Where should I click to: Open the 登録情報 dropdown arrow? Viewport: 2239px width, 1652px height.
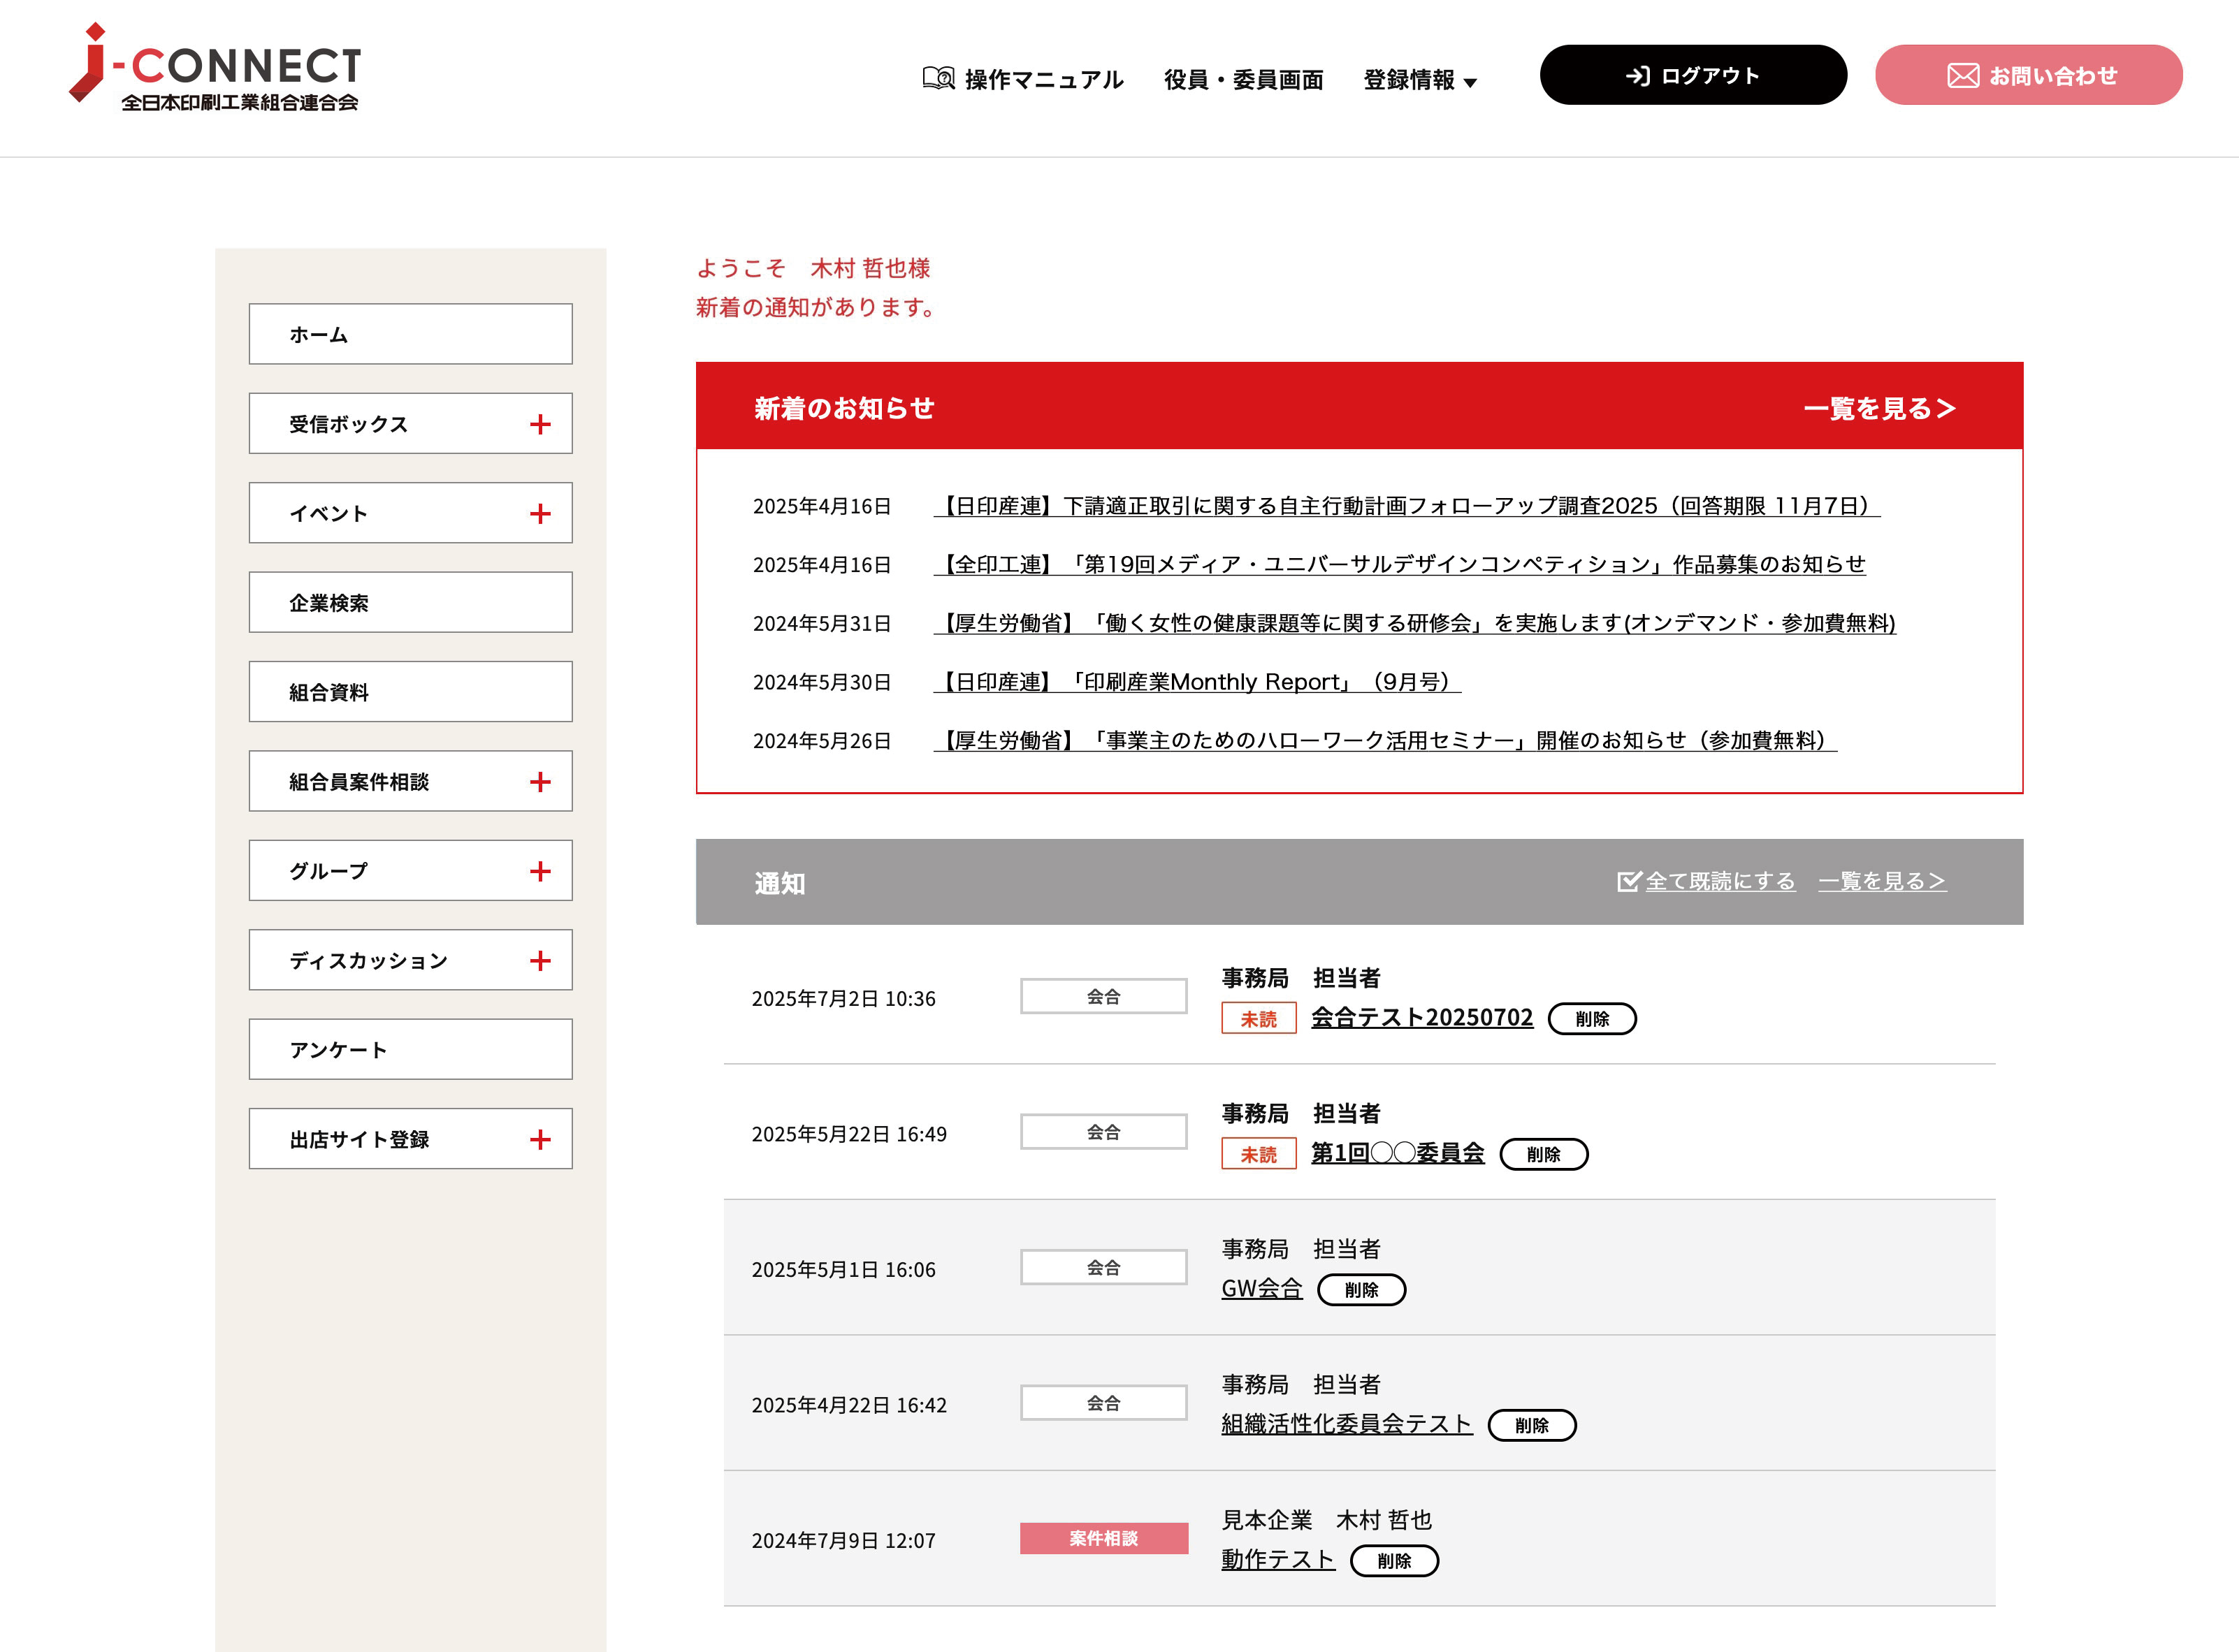coord(1470,83)
